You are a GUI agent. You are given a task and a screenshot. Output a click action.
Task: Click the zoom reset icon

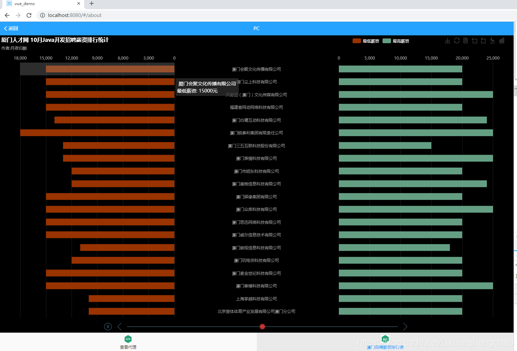click(483, 41)
